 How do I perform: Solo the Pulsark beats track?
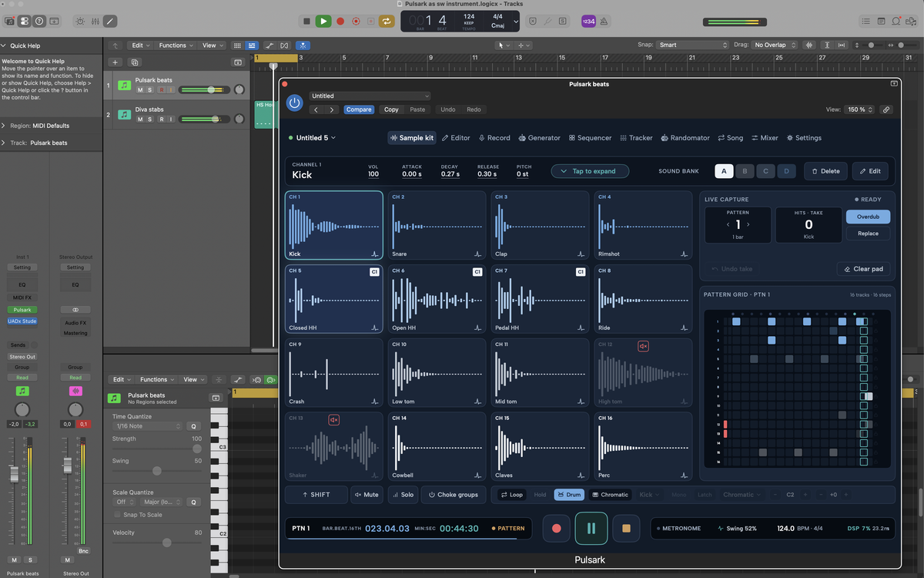click(149, 90)
